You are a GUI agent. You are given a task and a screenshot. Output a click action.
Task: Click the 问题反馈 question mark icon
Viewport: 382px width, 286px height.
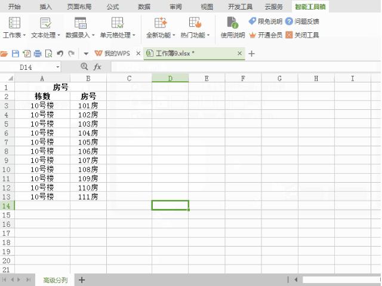click(289, 21)
